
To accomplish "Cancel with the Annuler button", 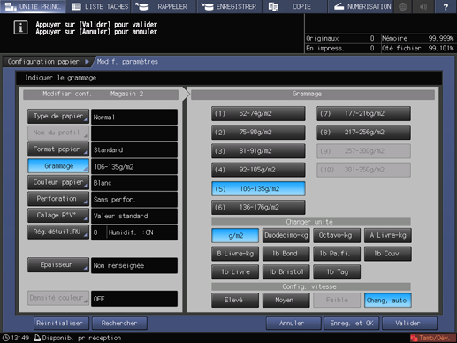I will [293, 324].
